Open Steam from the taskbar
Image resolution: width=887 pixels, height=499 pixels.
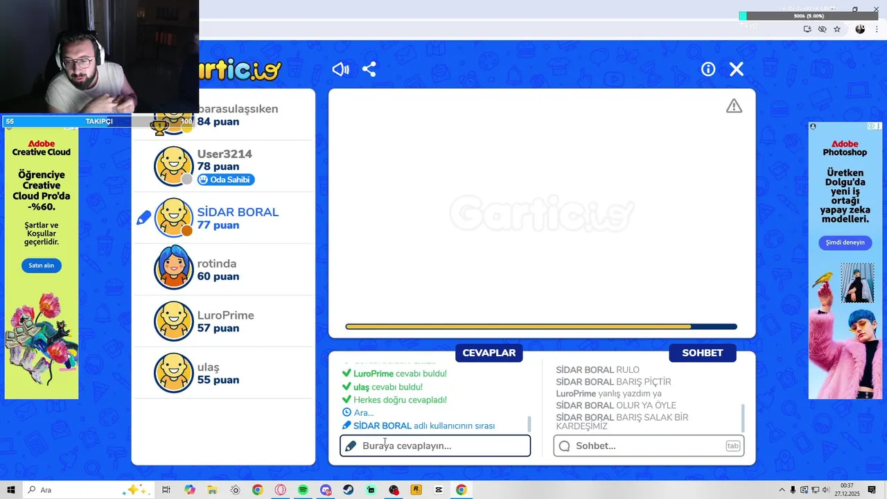point(348,490)
